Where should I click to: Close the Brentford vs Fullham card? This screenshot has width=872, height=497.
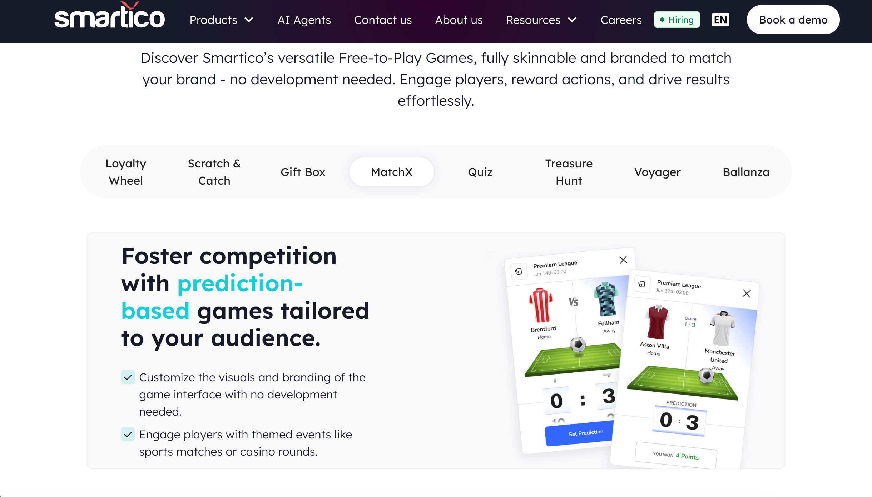(623, 260)
